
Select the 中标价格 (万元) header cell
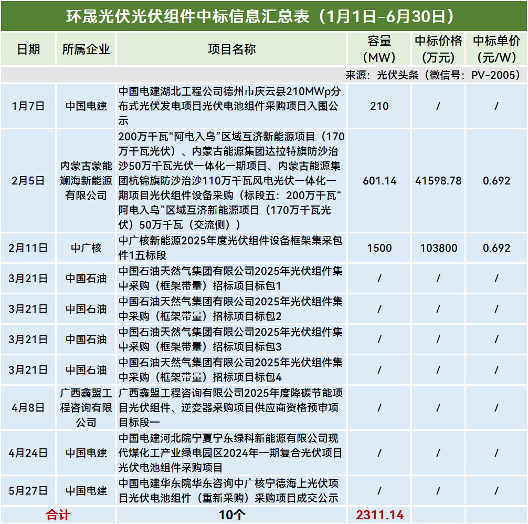point(438,49)
